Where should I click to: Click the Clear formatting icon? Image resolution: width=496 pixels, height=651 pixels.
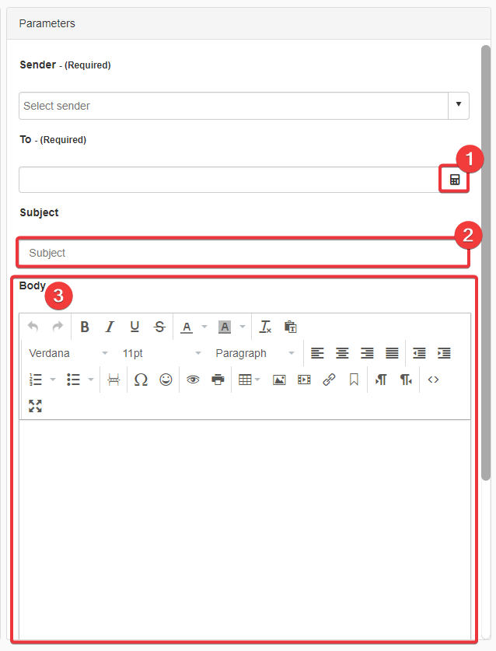265,327
